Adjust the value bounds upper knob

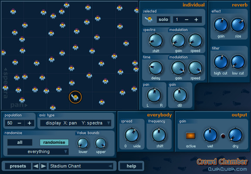tap(101, 143)
